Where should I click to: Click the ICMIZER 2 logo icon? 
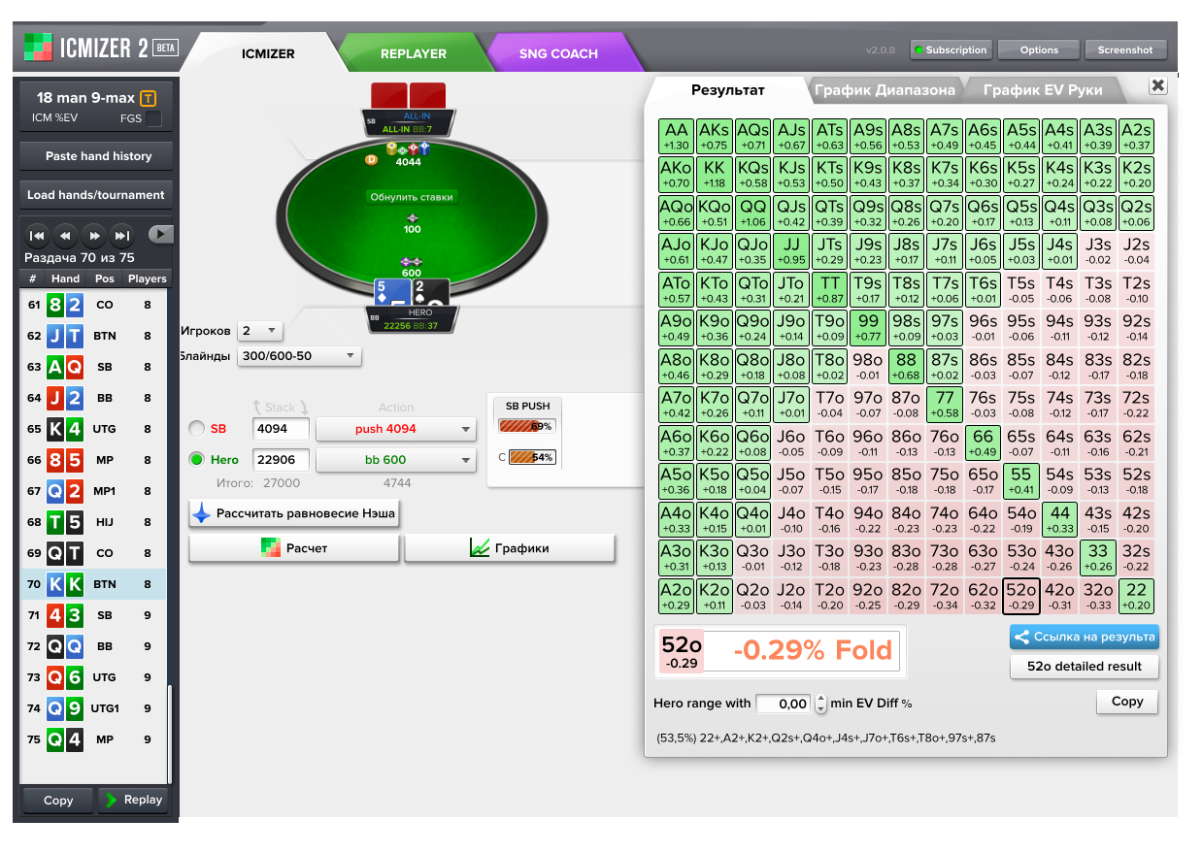click(x=39, y=47)
